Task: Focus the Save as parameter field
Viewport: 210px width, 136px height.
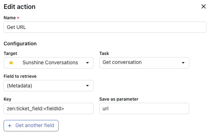Action: click(x=144, y=109)
